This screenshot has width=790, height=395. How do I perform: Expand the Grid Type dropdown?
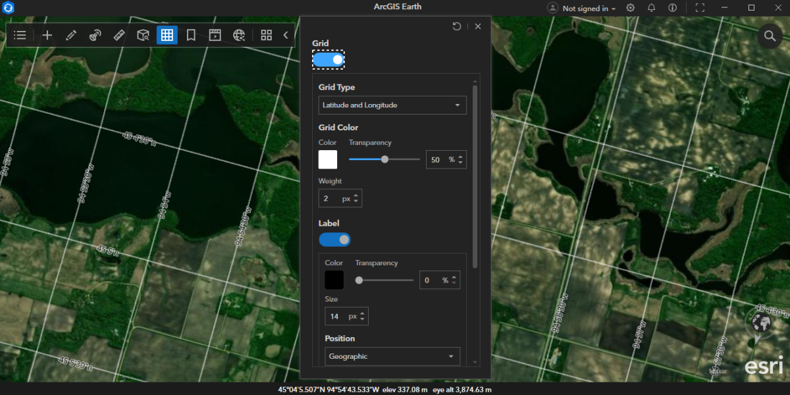pos(392,105)
